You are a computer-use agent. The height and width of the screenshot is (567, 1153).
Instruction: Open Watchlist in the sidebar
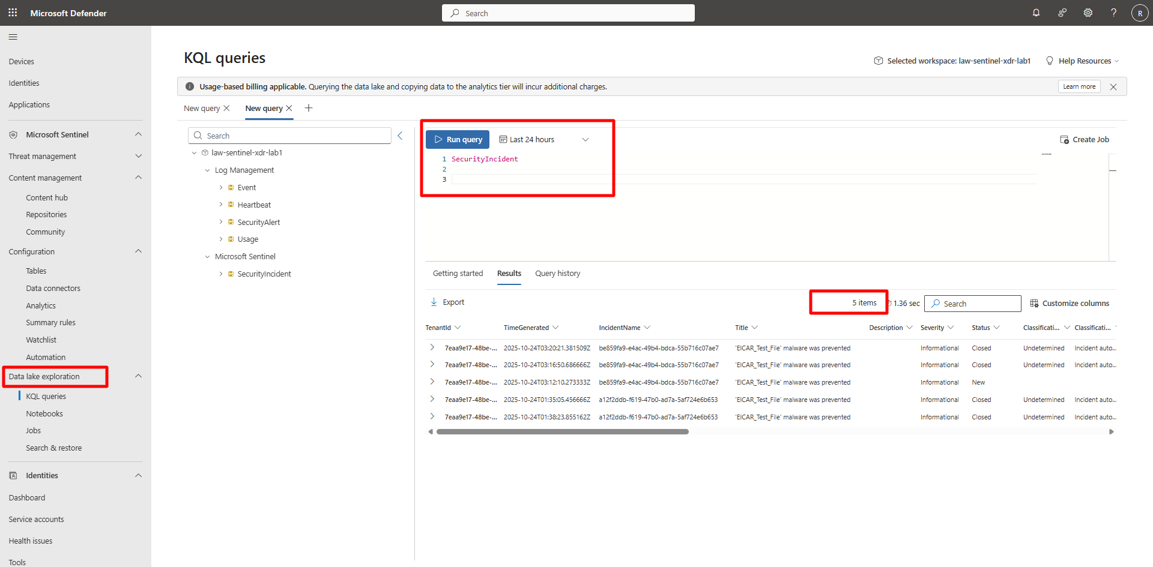coord(41,340)
